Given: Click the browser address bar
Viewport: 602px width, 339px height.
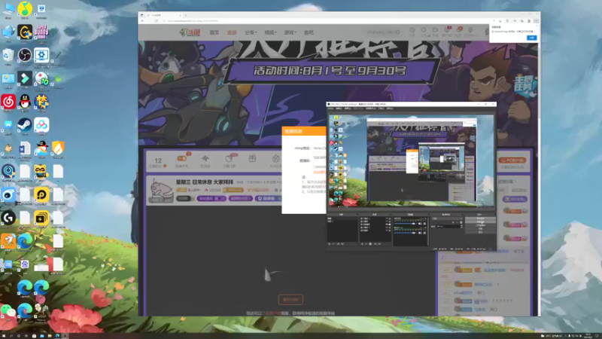Looking at the screenshot, I should click(327, 21).
